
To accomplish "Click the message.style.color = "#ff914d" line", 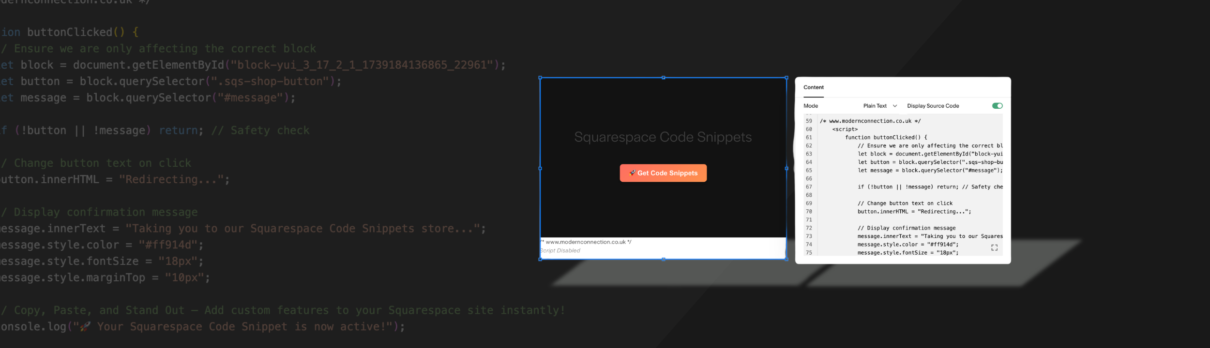I will [x=907, y=244].
